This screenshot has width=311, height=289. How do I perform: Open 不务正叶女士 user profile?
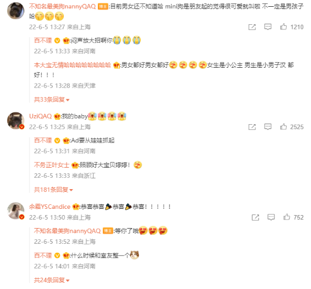click(51, 165)
